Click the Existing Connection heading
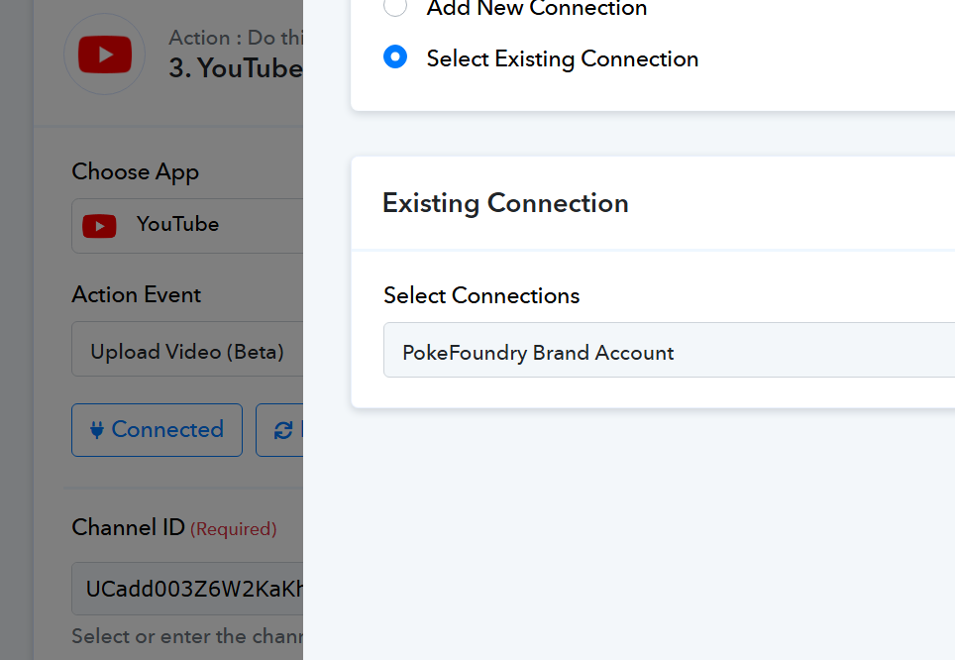Screen dimensions: 955x660 point(505,203)
